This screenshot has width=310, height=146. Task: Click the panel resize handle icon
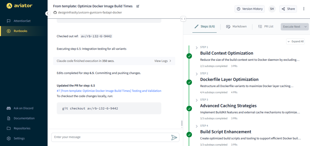coord(183,19)
